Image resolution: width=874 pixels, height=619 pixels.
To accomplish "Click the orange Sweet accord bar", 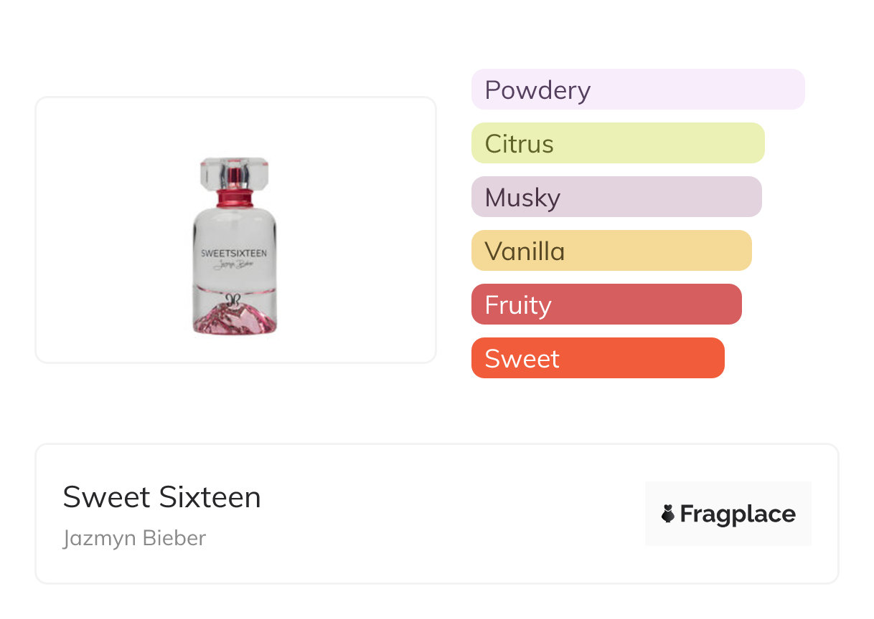I will 598,358.
